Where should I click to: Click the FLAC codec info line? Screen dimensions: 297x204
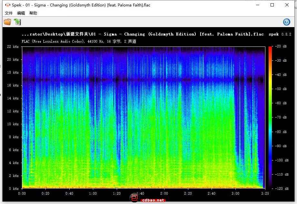(79, 41)
